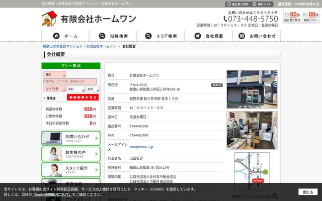Click 定休日 value 毎週水曜日 in table

point(137,117)
